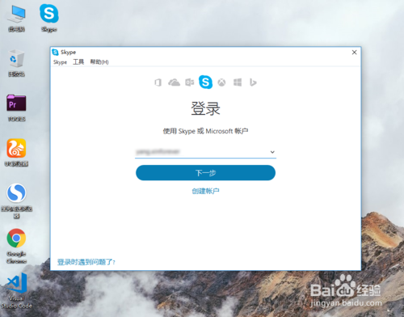Open the 帮助(H) menu
Image resolution: width=404 pixels, height=317 pixels.
pyautogui.click(x=99, y=62)
